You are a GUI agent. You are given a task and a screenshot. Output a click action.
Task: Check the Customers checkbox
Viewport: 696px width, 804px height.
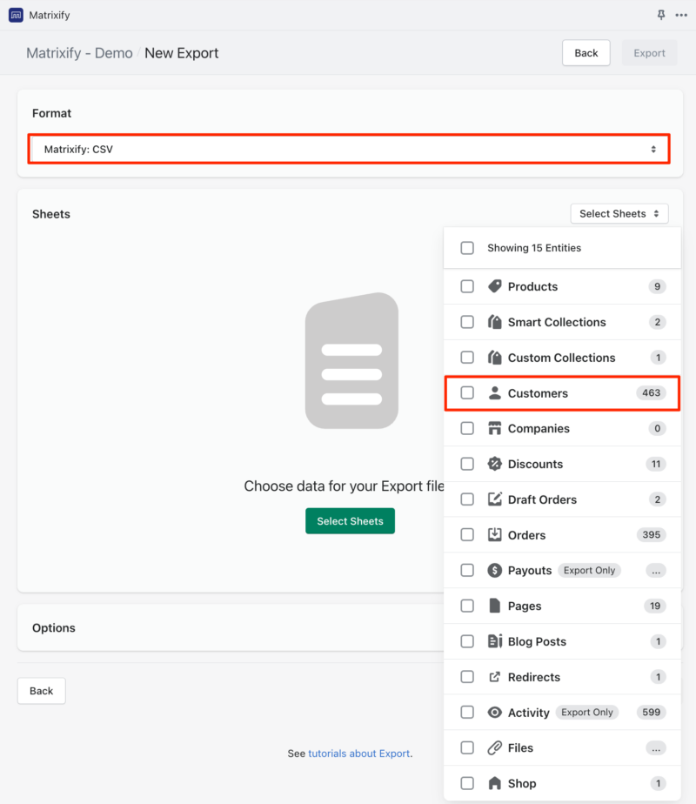pos(467,392)
